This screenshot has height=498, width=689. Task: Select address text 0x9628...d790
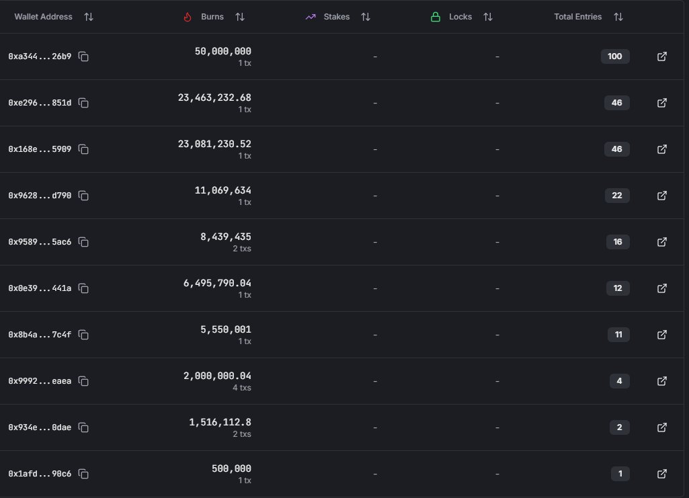[x=40, y=196]
